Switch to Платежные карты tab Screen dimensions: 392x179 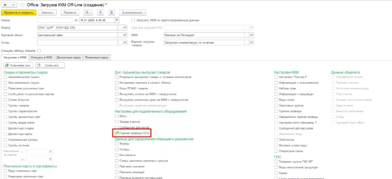(97, 57)
